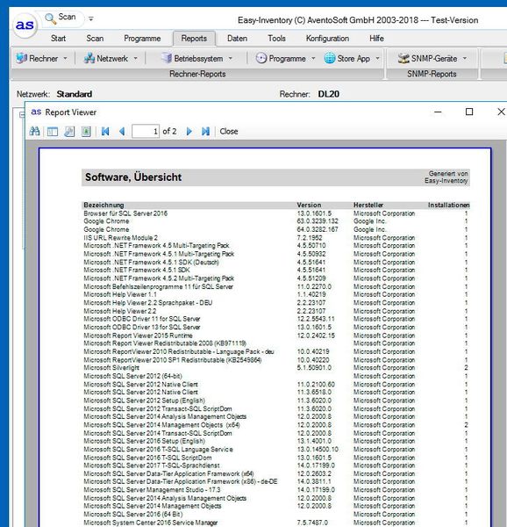
Task: Open the Tools ribbon tab
Action: [276, 39]
